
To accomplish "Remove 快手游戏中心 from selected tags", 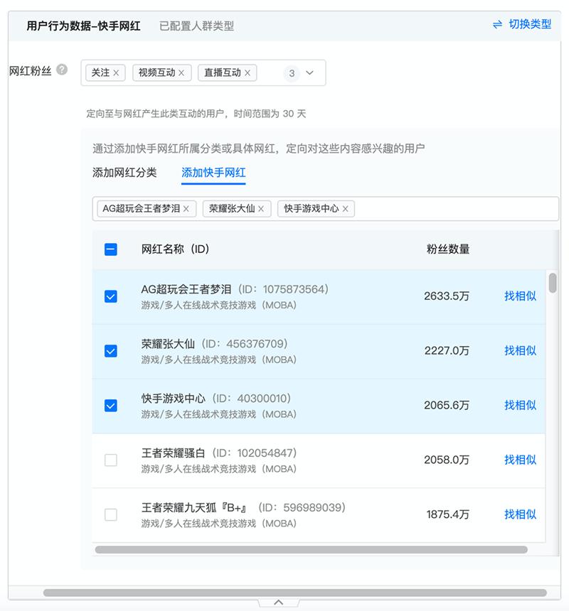I will [x=345, y=209].
